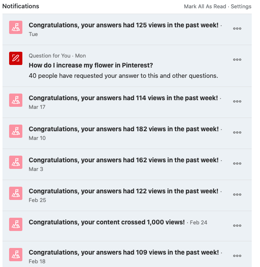The height and width of the screenshot is (267, 260).
Task: Click Mark All As Read
Action: (x=205, y=7)
